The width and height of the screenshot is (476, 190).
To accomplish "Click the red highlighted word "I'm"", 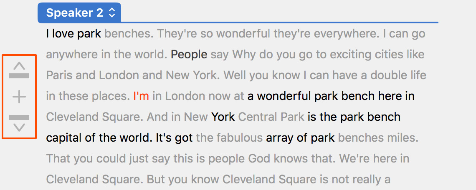I will tap(141, 96).
